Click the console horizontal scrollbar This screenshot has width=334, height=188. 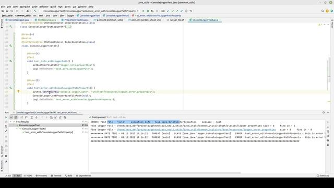pos(165,173)
